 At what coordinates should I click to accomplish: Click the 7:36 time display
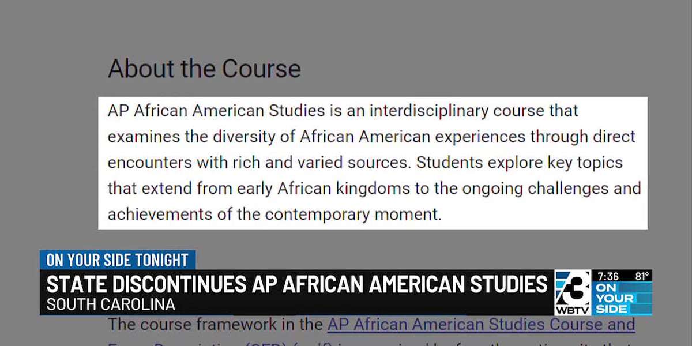(x=609, y=276)
